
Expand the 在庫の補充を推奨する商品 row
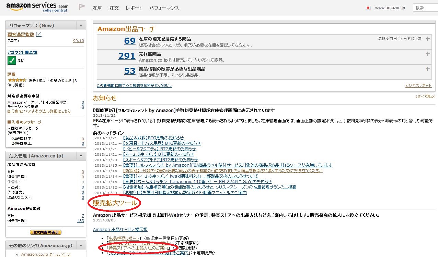(x=427, y=39)
